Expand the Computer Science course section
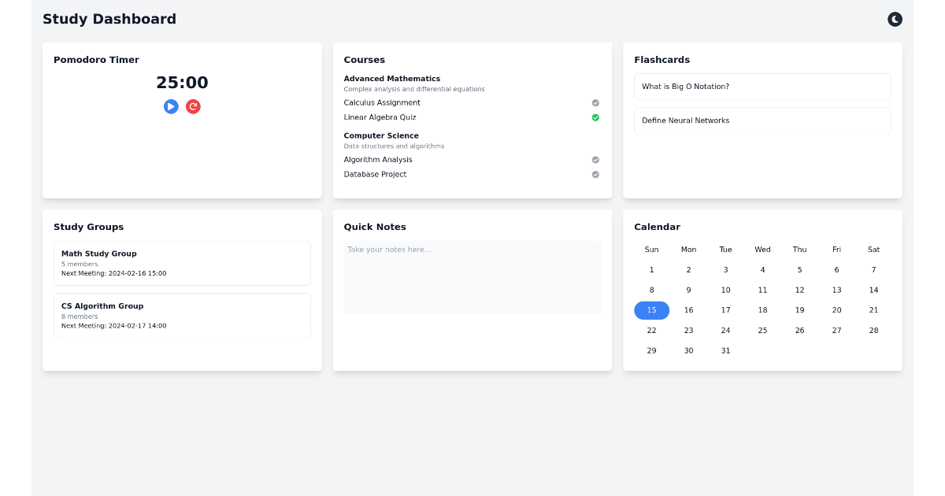 point(381,135)
